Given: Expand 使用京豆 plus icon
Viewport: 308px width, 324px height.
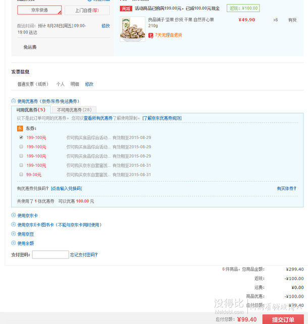Looking at the screenshot, I should pos(14,234).
